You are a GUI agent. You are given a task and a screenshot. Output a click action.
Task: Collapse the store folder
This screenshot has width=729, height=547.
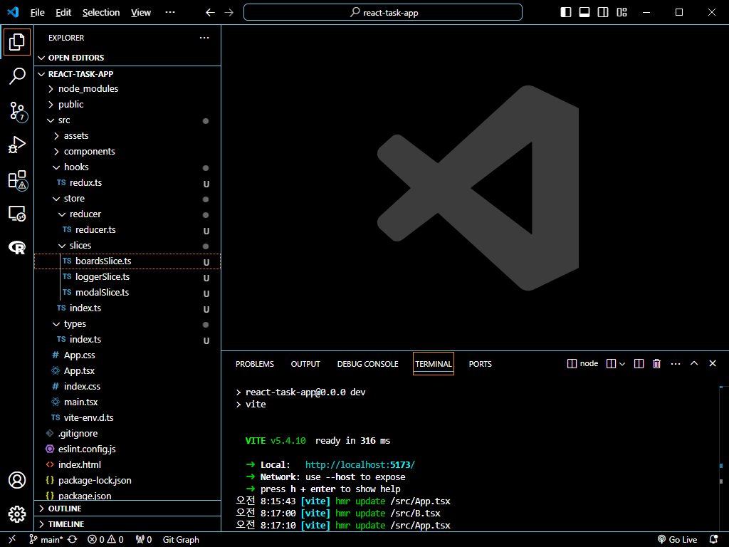127,199
